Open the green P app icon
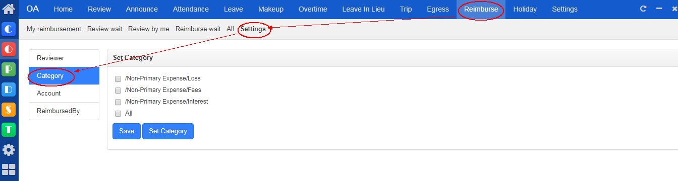678x181 pixels. [9, 69]
